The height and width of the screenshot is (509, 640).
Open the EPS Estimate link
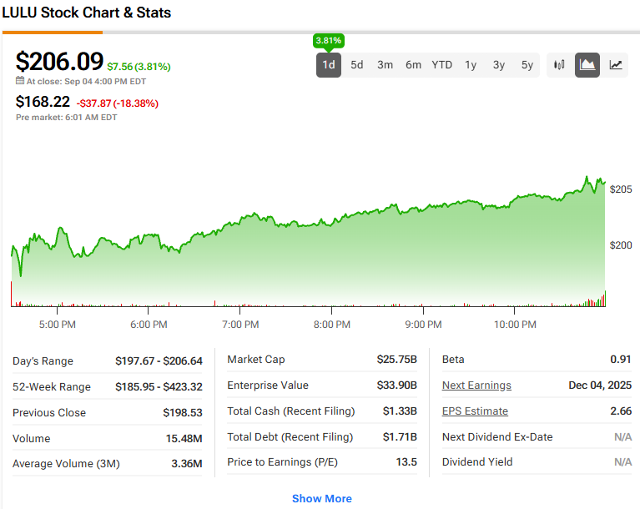coord(475,411)
